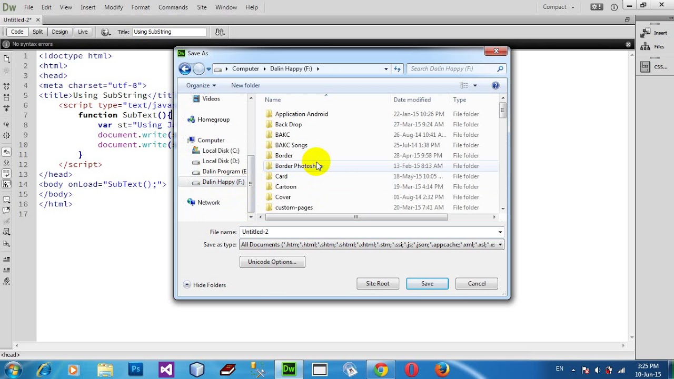Select Local Disk (C:) in navigation pane
Viewport: 674px width, 379px height.
click(x=216, y=151)
